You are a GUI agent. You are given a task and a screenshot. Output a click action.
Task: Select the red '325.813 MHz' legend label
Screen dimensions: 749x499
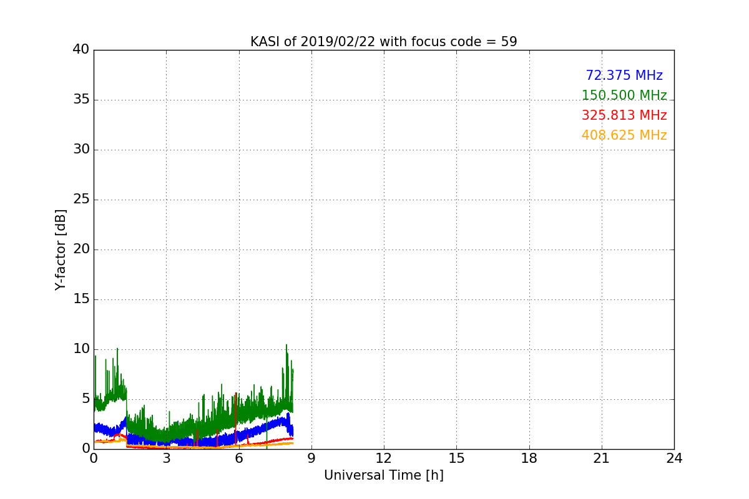coord(624,115)
